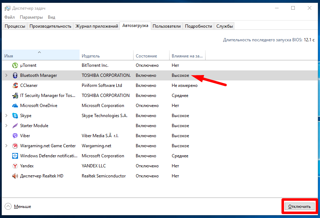Screen dimensions: 320x218
Task: Expand the Wargaming.net Game Center entry
Action: pyautogui.click(x=6, y=146)
